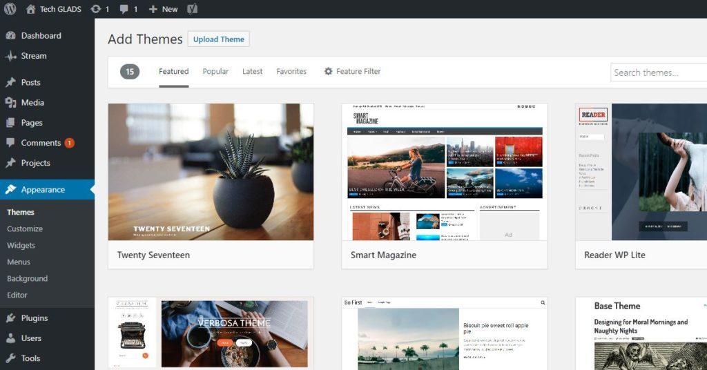The width and height of the screenshot is (707, 370).
Task: Click the Upload Theme button
Action: [x=219, y=39]
